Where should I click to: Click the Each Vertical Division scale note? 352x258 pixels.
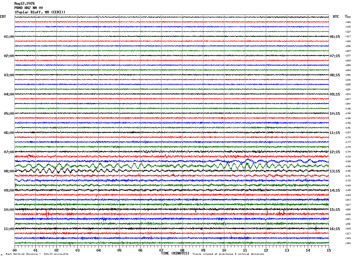pyautogui.click(x=37, y=254)
